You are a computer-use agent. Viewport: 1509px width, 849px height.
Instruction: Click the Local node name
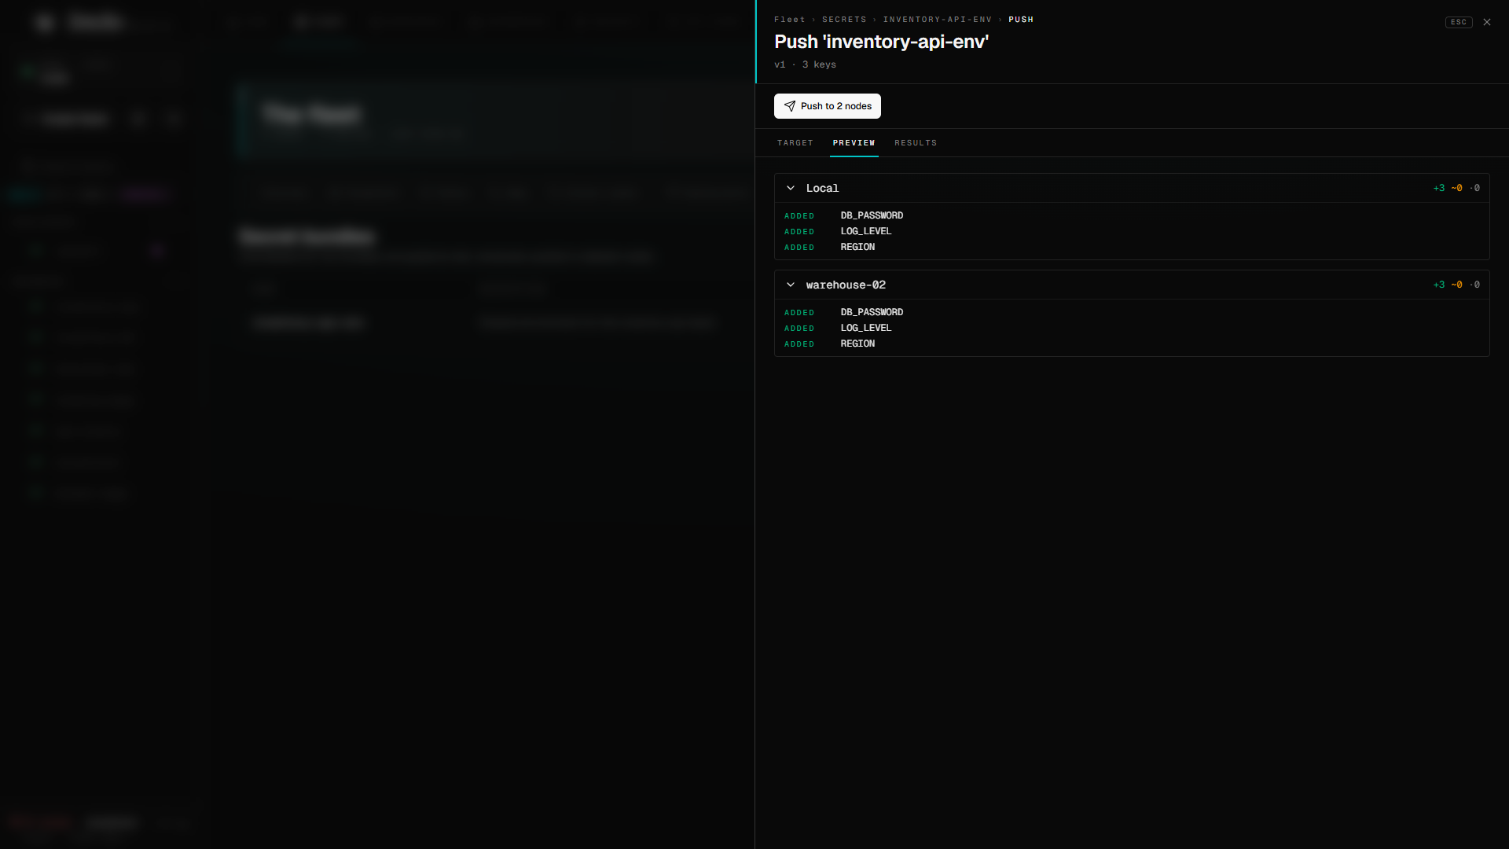(x=822, y=188)
